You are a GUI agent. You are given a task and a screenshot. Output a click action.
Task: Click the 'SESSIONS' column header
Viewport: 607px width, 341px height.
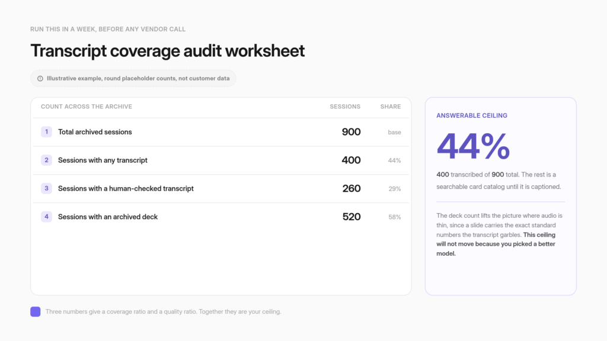[345, 107]
